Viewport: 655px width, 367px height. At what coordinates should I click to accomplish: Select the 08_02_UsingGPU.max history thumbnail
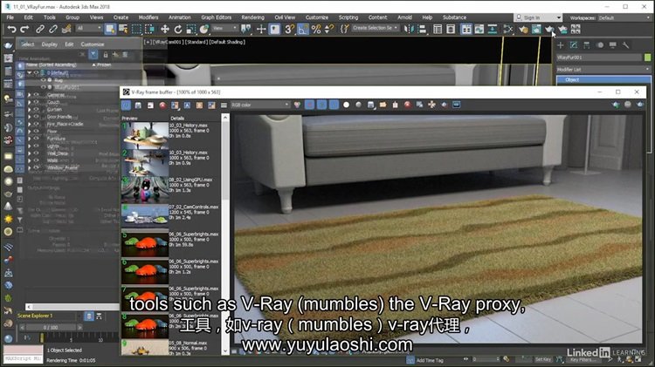click(145, 190)
